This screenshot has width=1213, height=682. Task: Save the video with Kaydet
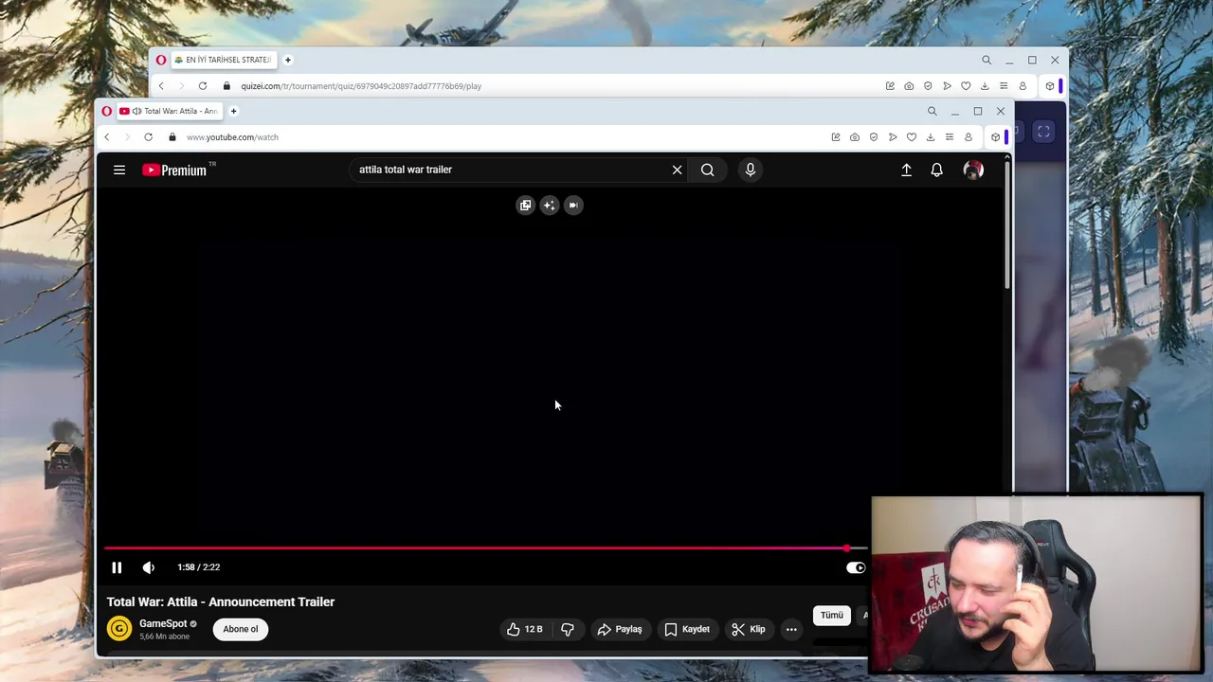(x=687, y=629)
